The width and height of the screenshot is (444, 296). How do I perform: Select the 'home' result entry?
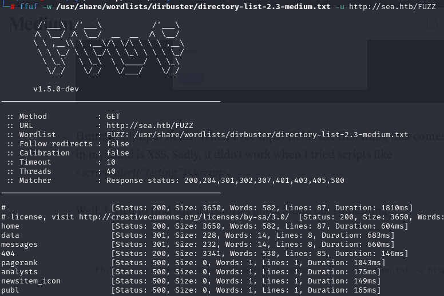point(10,226)
